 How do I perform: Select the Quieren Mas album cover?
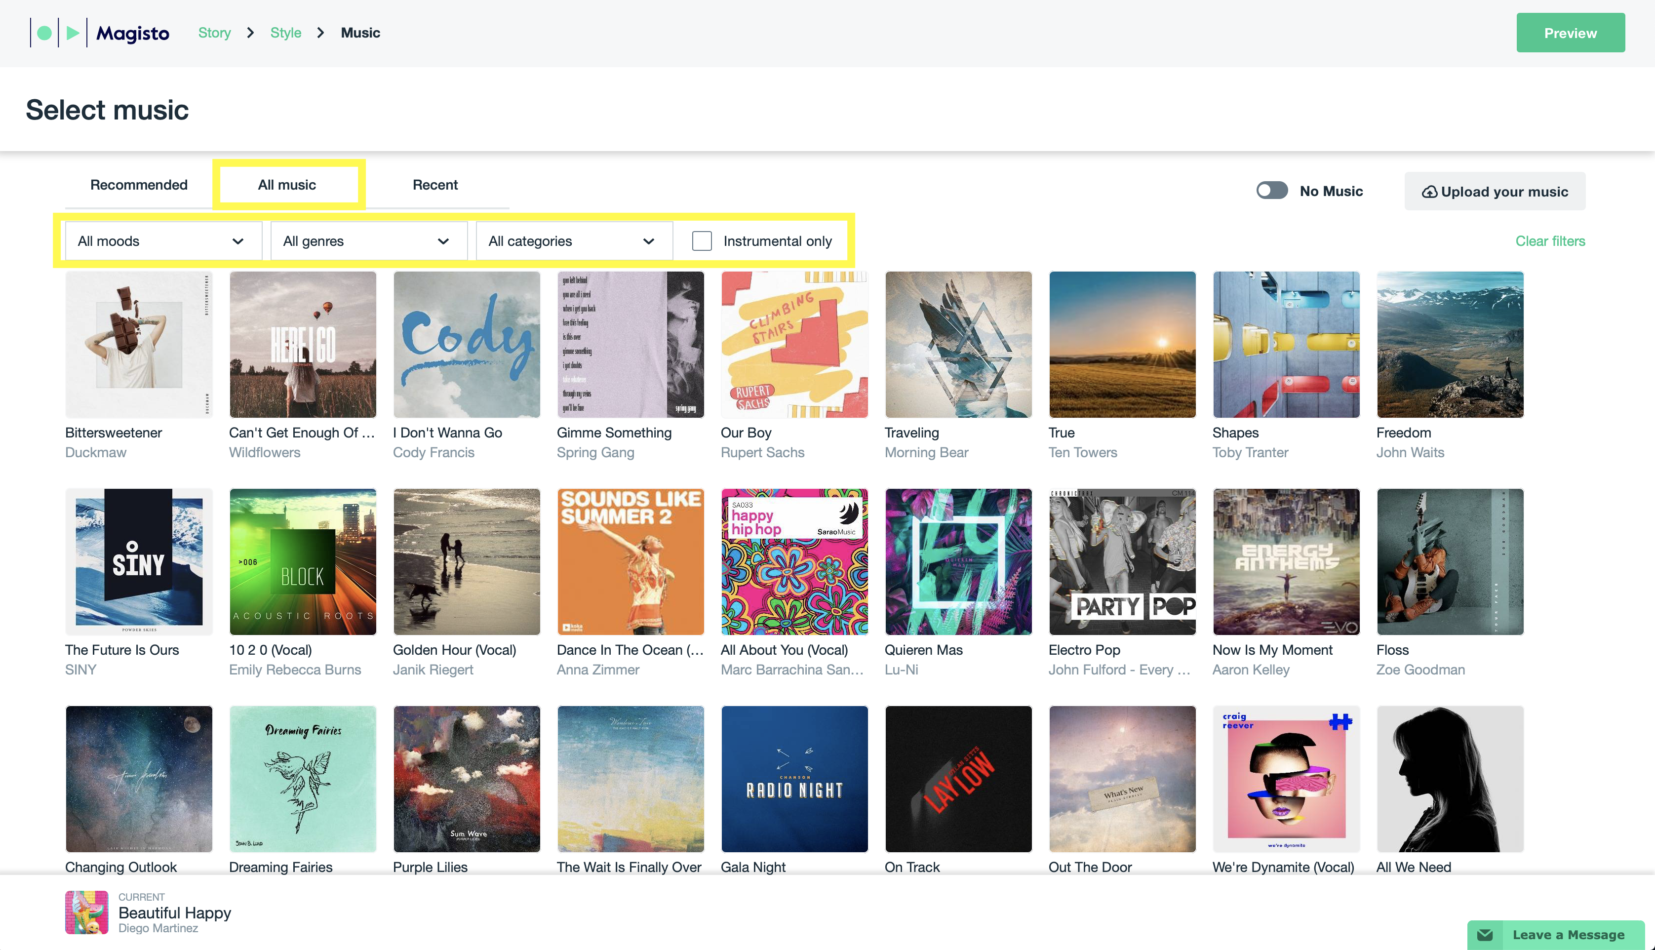[x=958, y=562]
